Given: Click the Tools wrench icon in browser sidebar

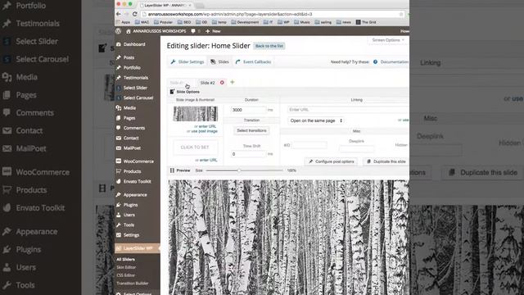Looking at the screenshot, I should (118, 225).
